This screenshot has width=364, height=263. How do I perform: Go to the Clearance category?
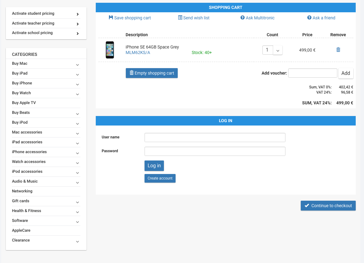(x=21, y=240)
